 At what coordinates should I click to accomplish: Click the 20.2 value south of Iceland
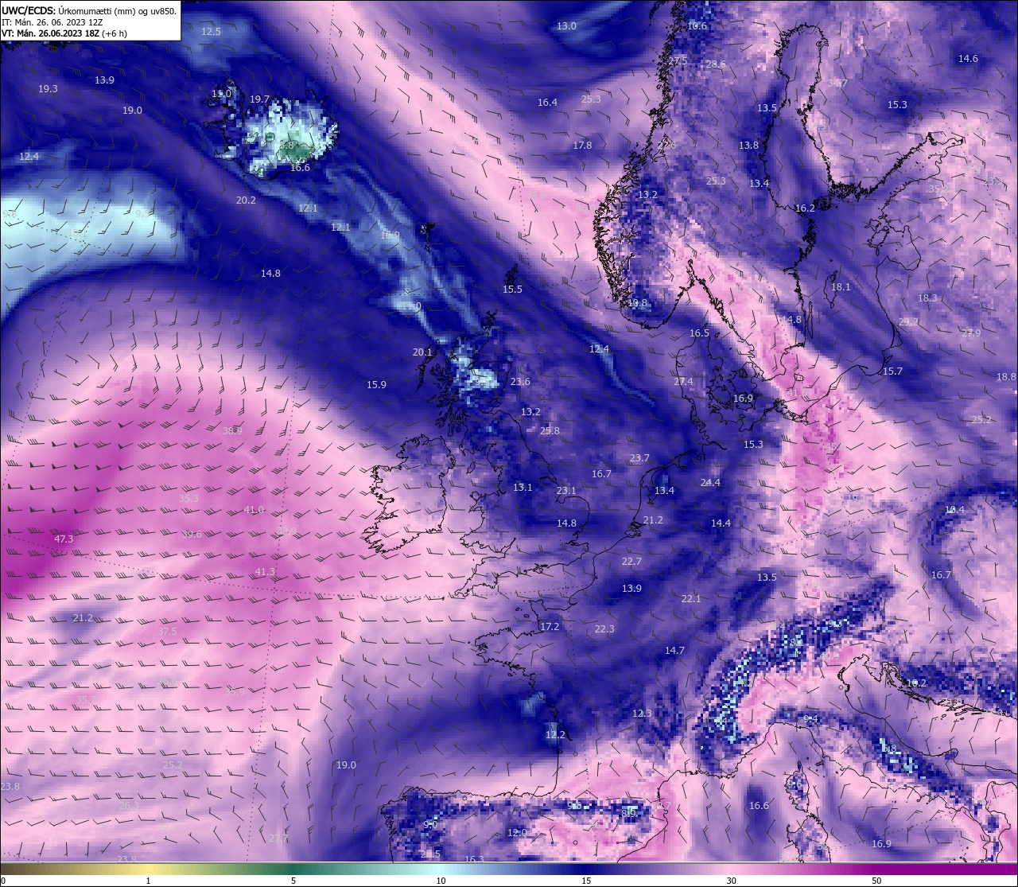[x=246, y=200]
